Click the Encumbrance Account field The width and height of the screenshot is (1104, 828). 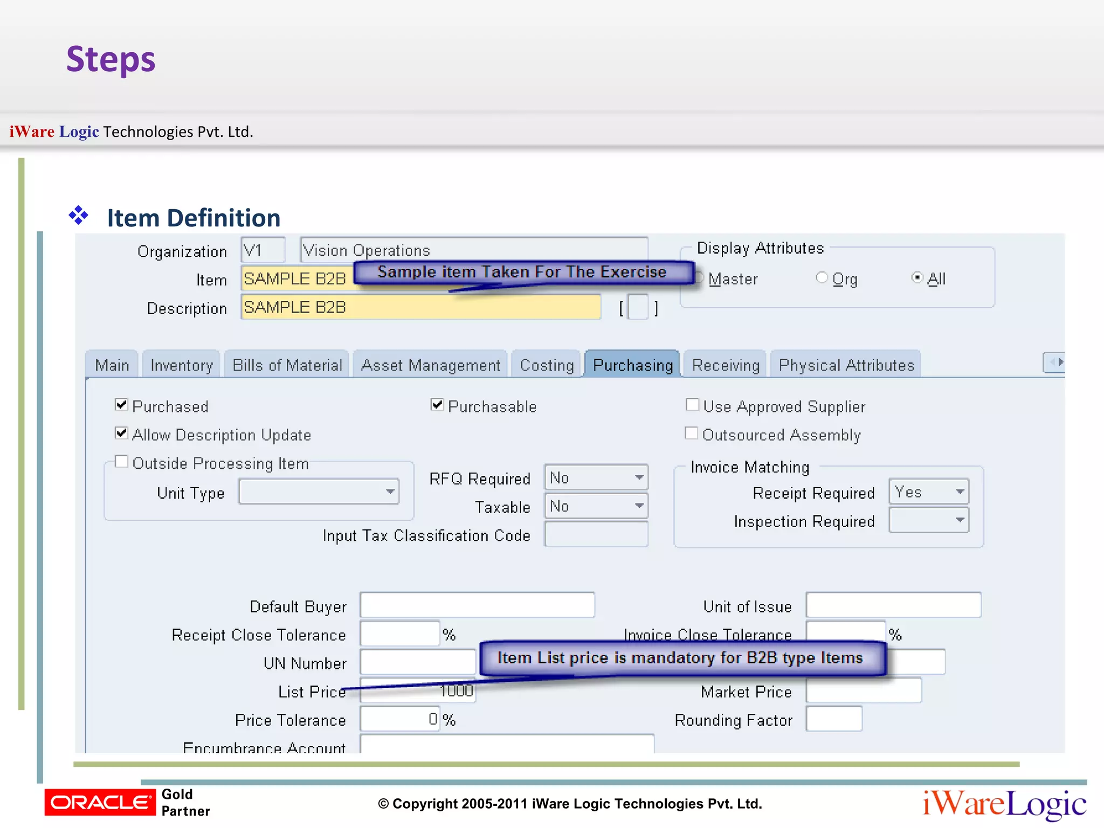click(507, 744)
